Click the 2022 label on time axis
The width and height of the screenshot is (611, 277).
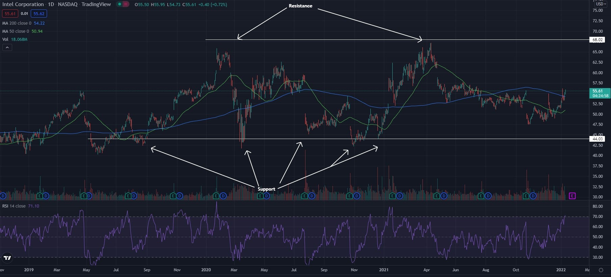(x=561, y=270)
